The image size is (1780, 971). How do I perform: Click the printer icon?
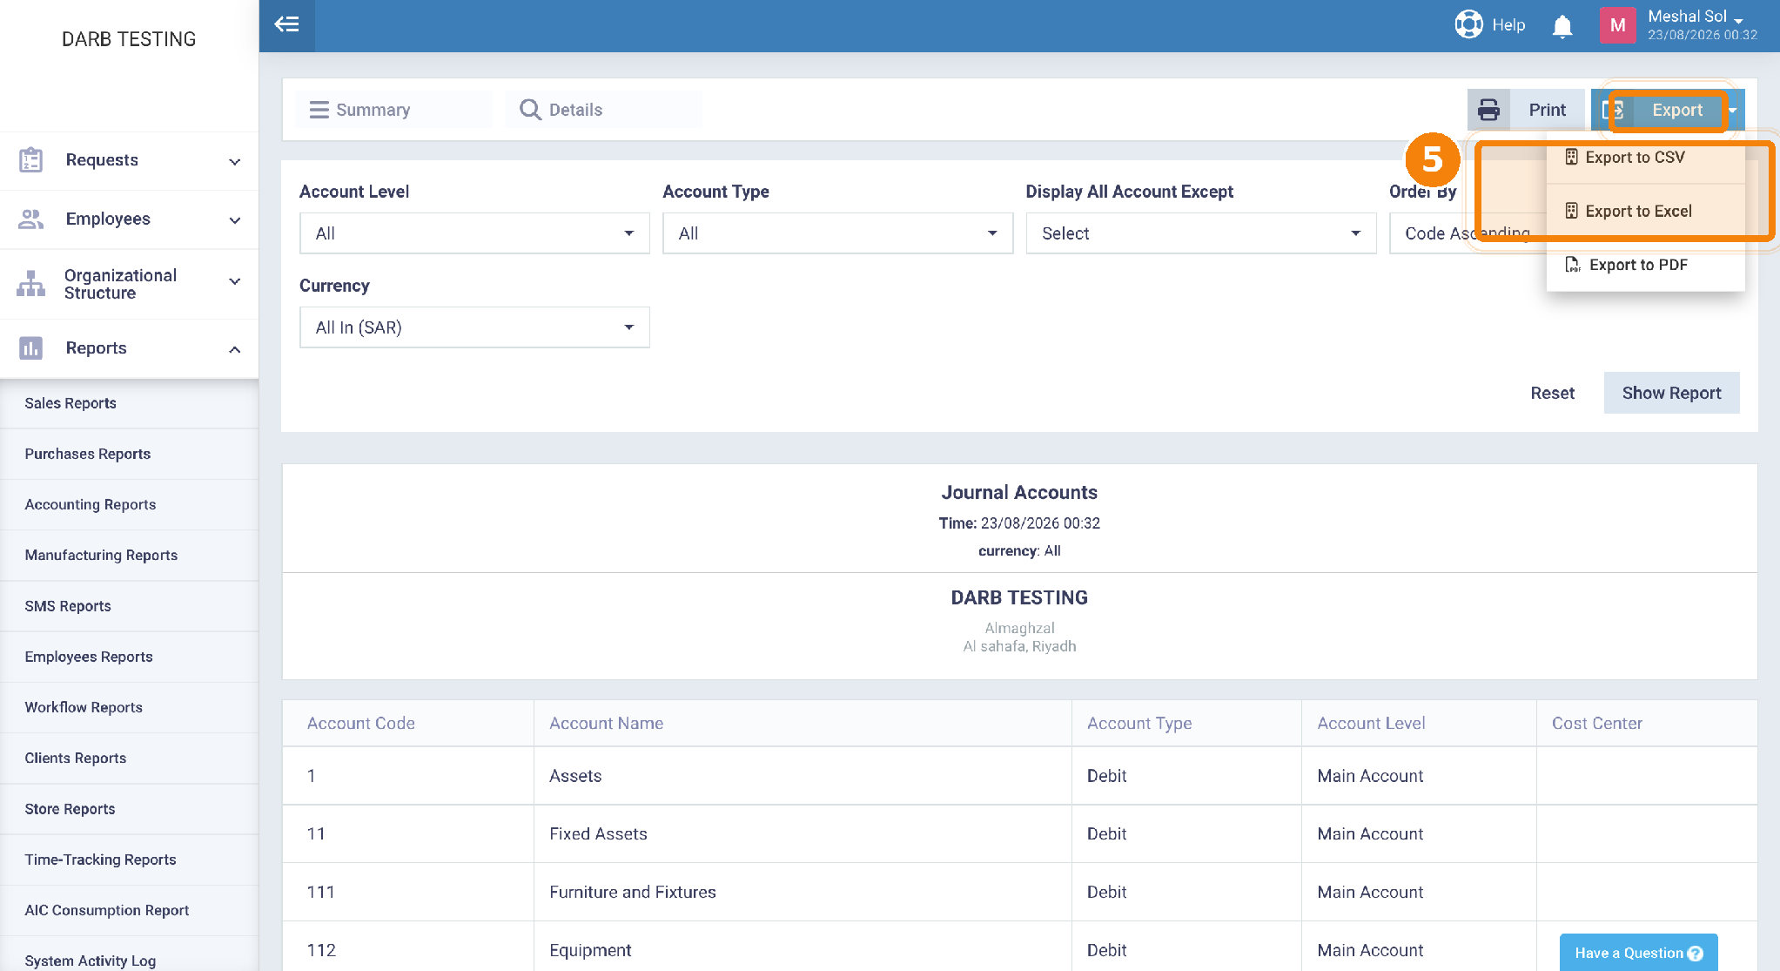pyautogui.click(x=1488, y=110)
